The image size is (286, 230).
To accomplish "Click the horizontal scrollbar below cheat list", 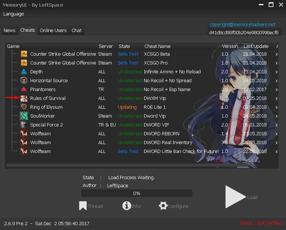I will [128, 165].
